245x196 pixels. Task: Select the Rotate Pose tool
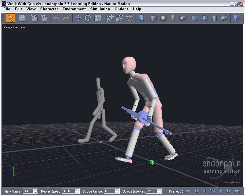point(120,18)
